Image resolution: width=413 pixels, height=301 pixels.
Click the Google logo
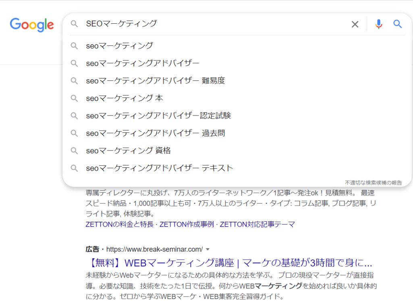31,25
